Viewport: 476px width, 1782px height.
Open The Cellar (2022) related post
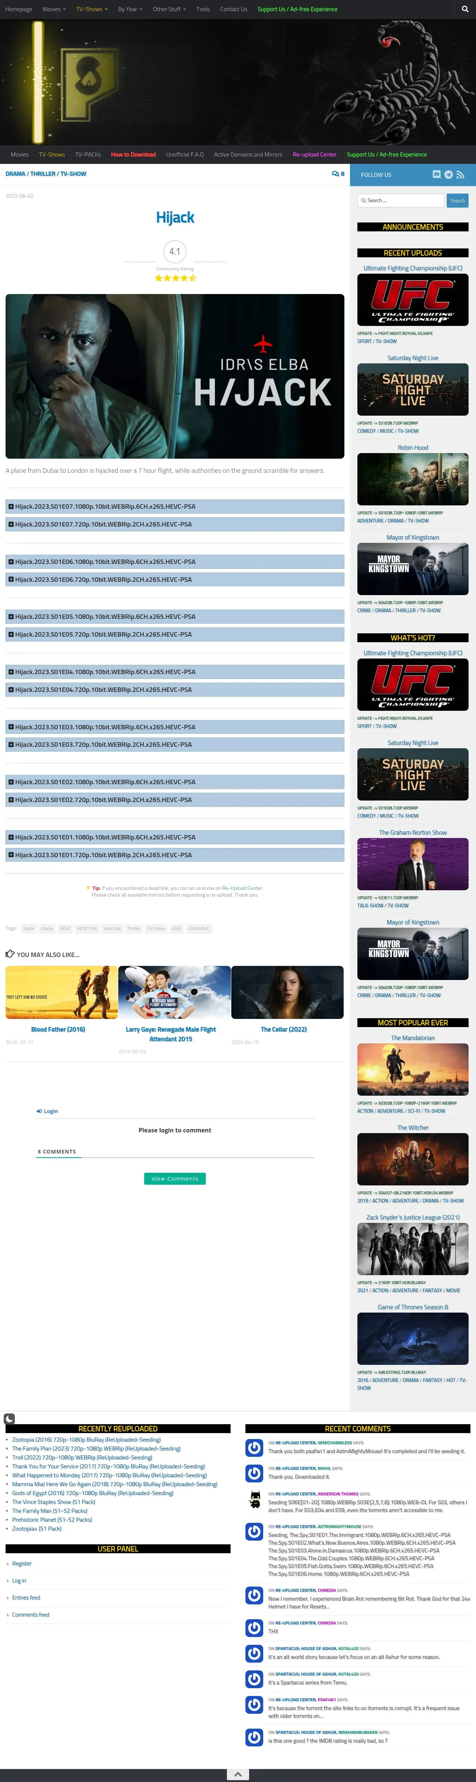[284, 1029]
